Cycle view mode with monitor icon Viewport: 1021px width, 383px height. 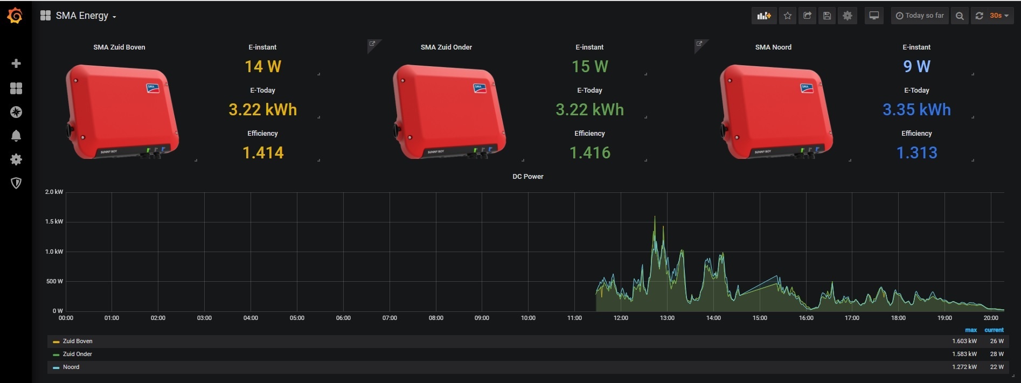[x=874, y=16]
